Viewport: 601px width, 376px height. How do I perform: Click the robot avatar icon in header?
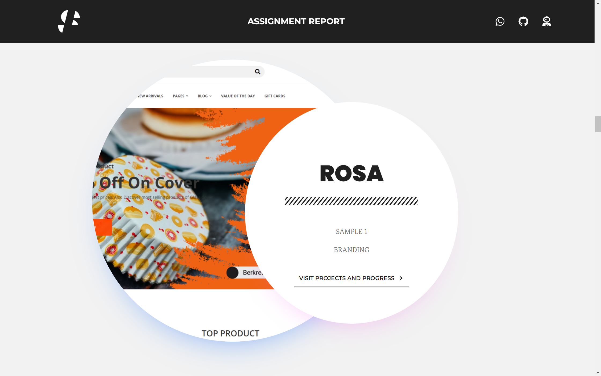pos(547,21)
